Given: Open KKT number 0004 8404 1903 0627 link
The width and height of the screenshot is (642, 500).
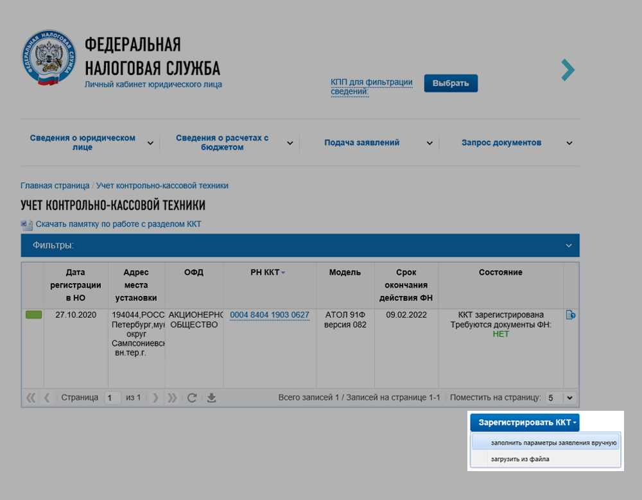Looking at the screenshot, I should click(x=270, y=315).
